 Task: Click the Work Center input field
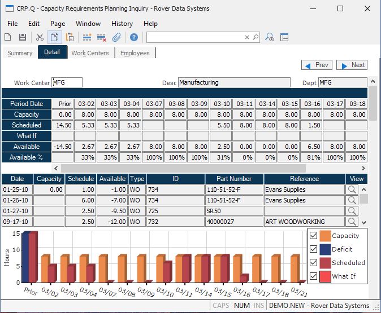67,82
